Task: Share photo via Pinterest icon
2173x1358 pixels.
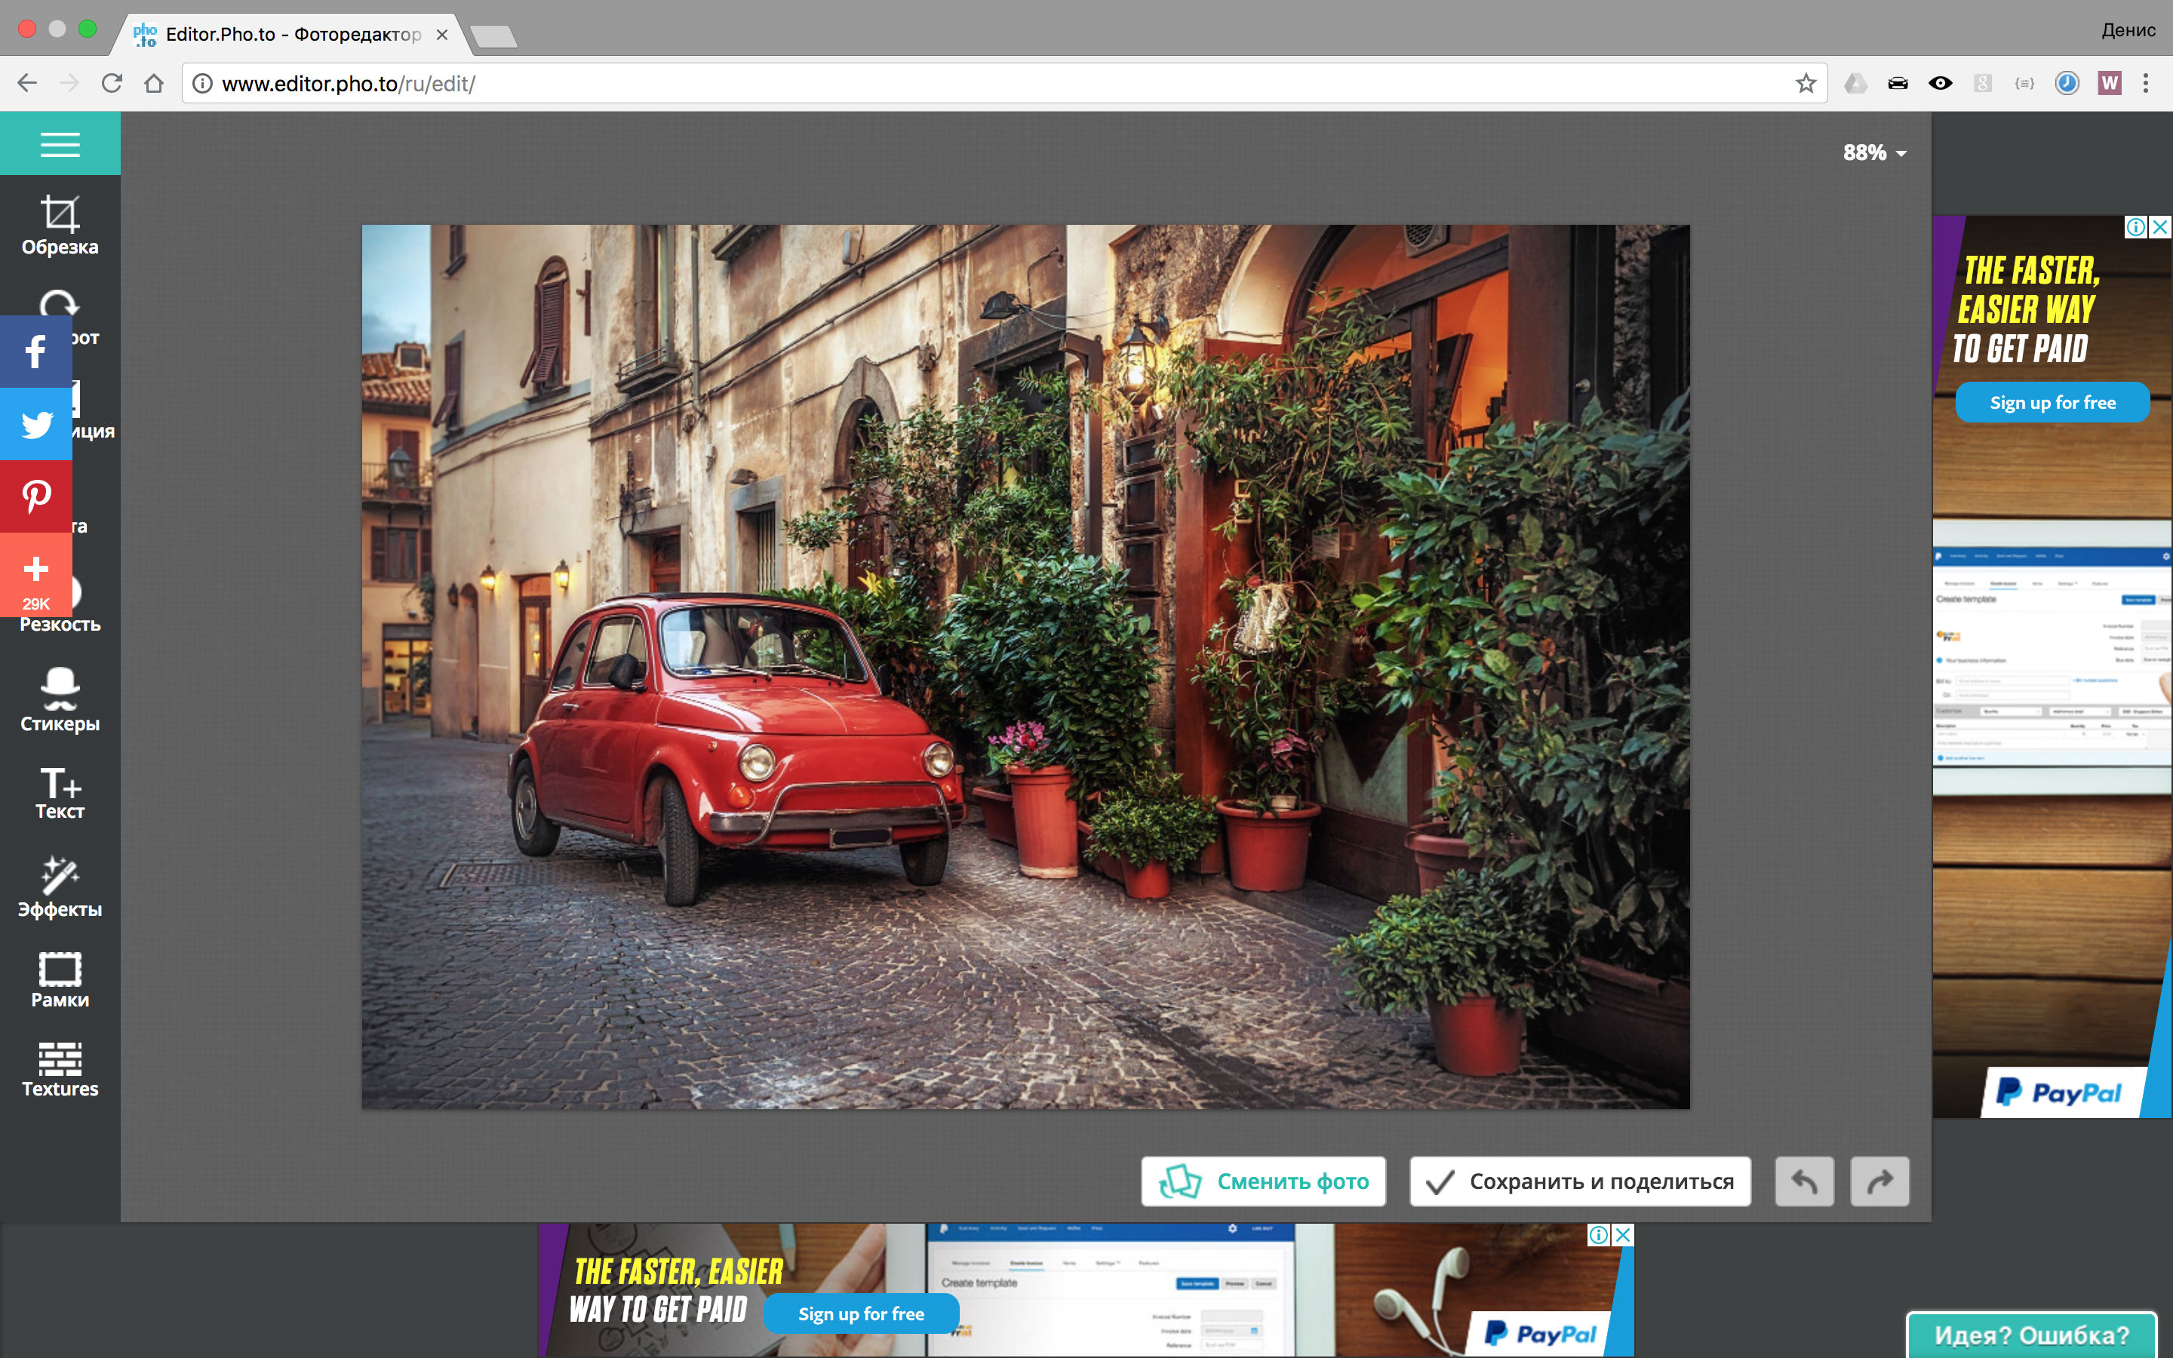Action: [x=35, y=496]
